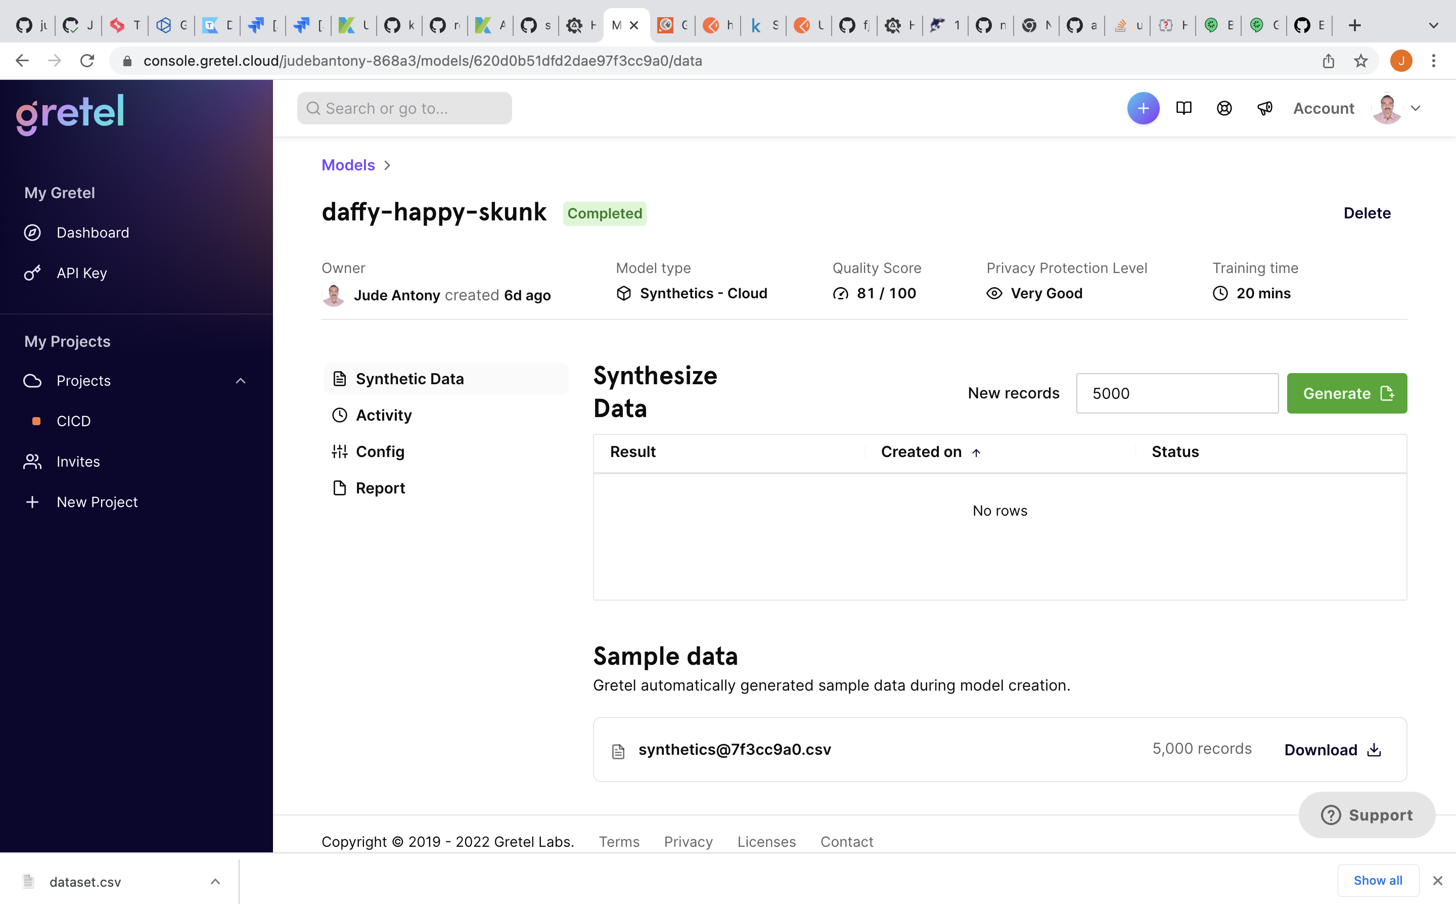1456x910 pixels.
Task: Bookmark this page with star icon
Action: 1360,61
